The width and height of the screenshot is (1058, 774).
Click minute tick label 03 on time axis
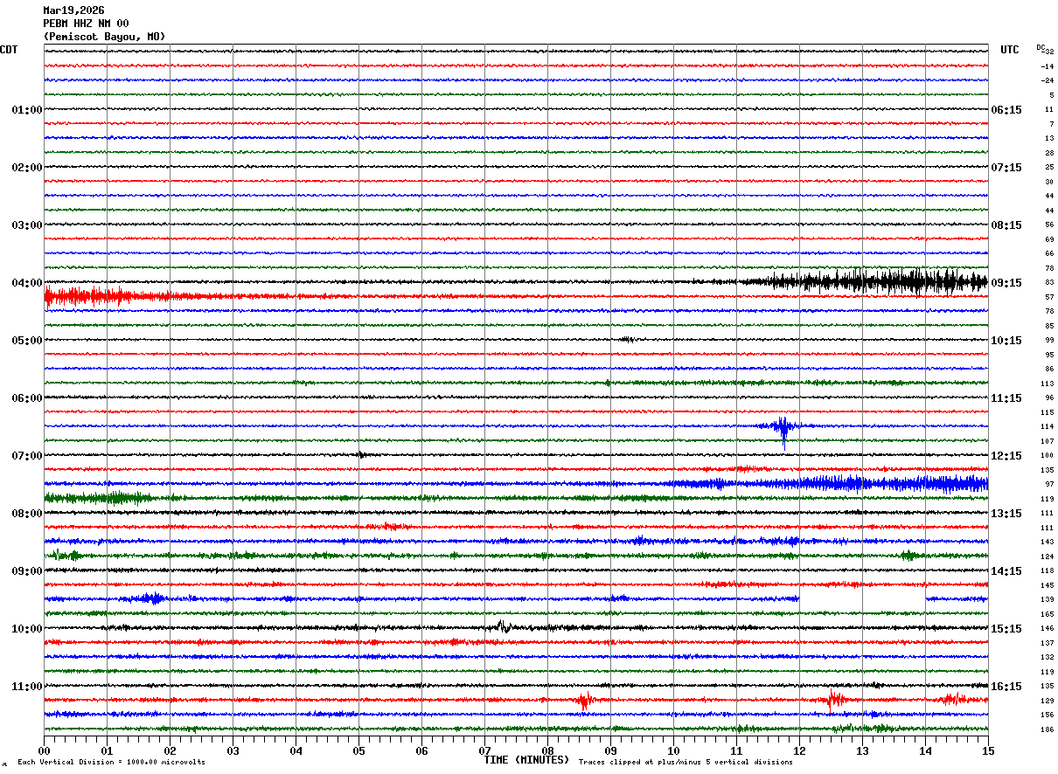[x=233, y=750]
